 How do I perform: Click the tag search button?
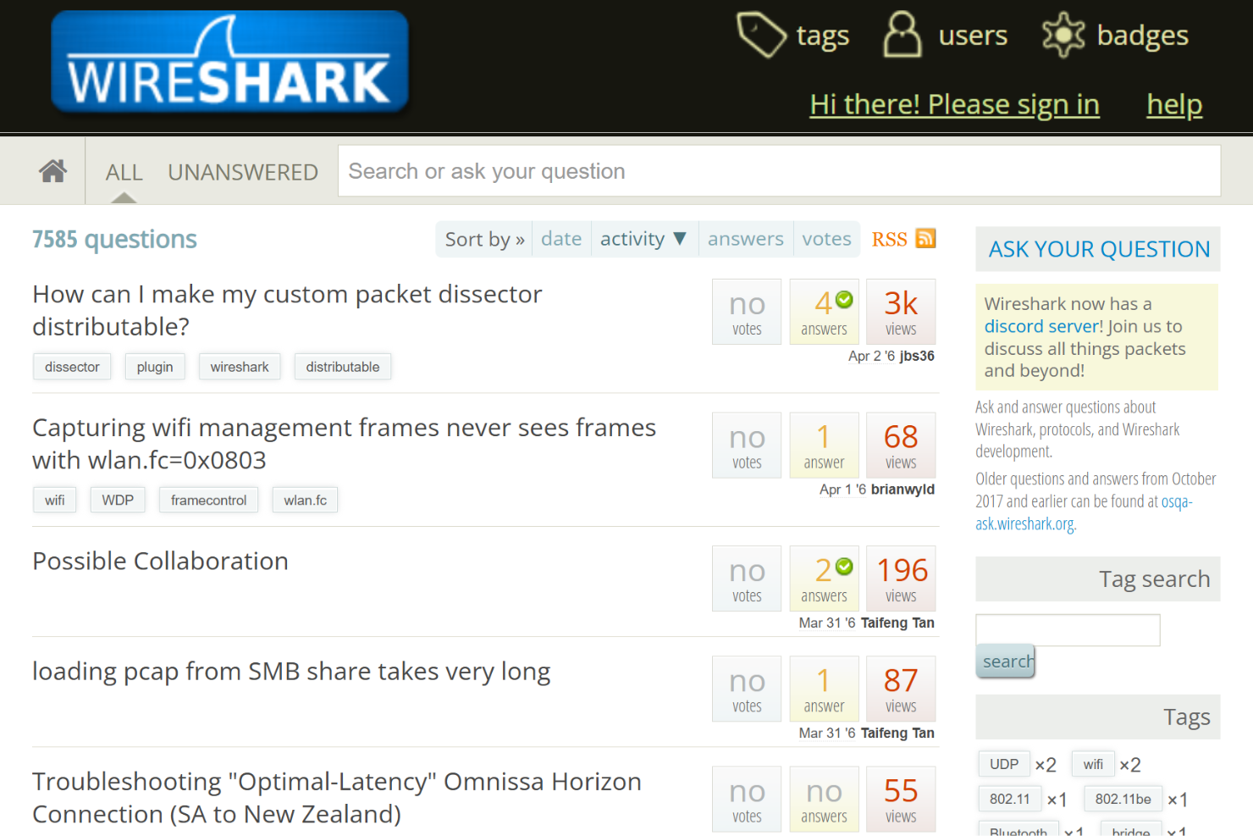pos(1006,662)
